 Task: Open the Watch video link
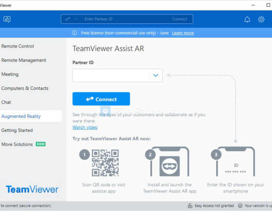tap(85, 127)
